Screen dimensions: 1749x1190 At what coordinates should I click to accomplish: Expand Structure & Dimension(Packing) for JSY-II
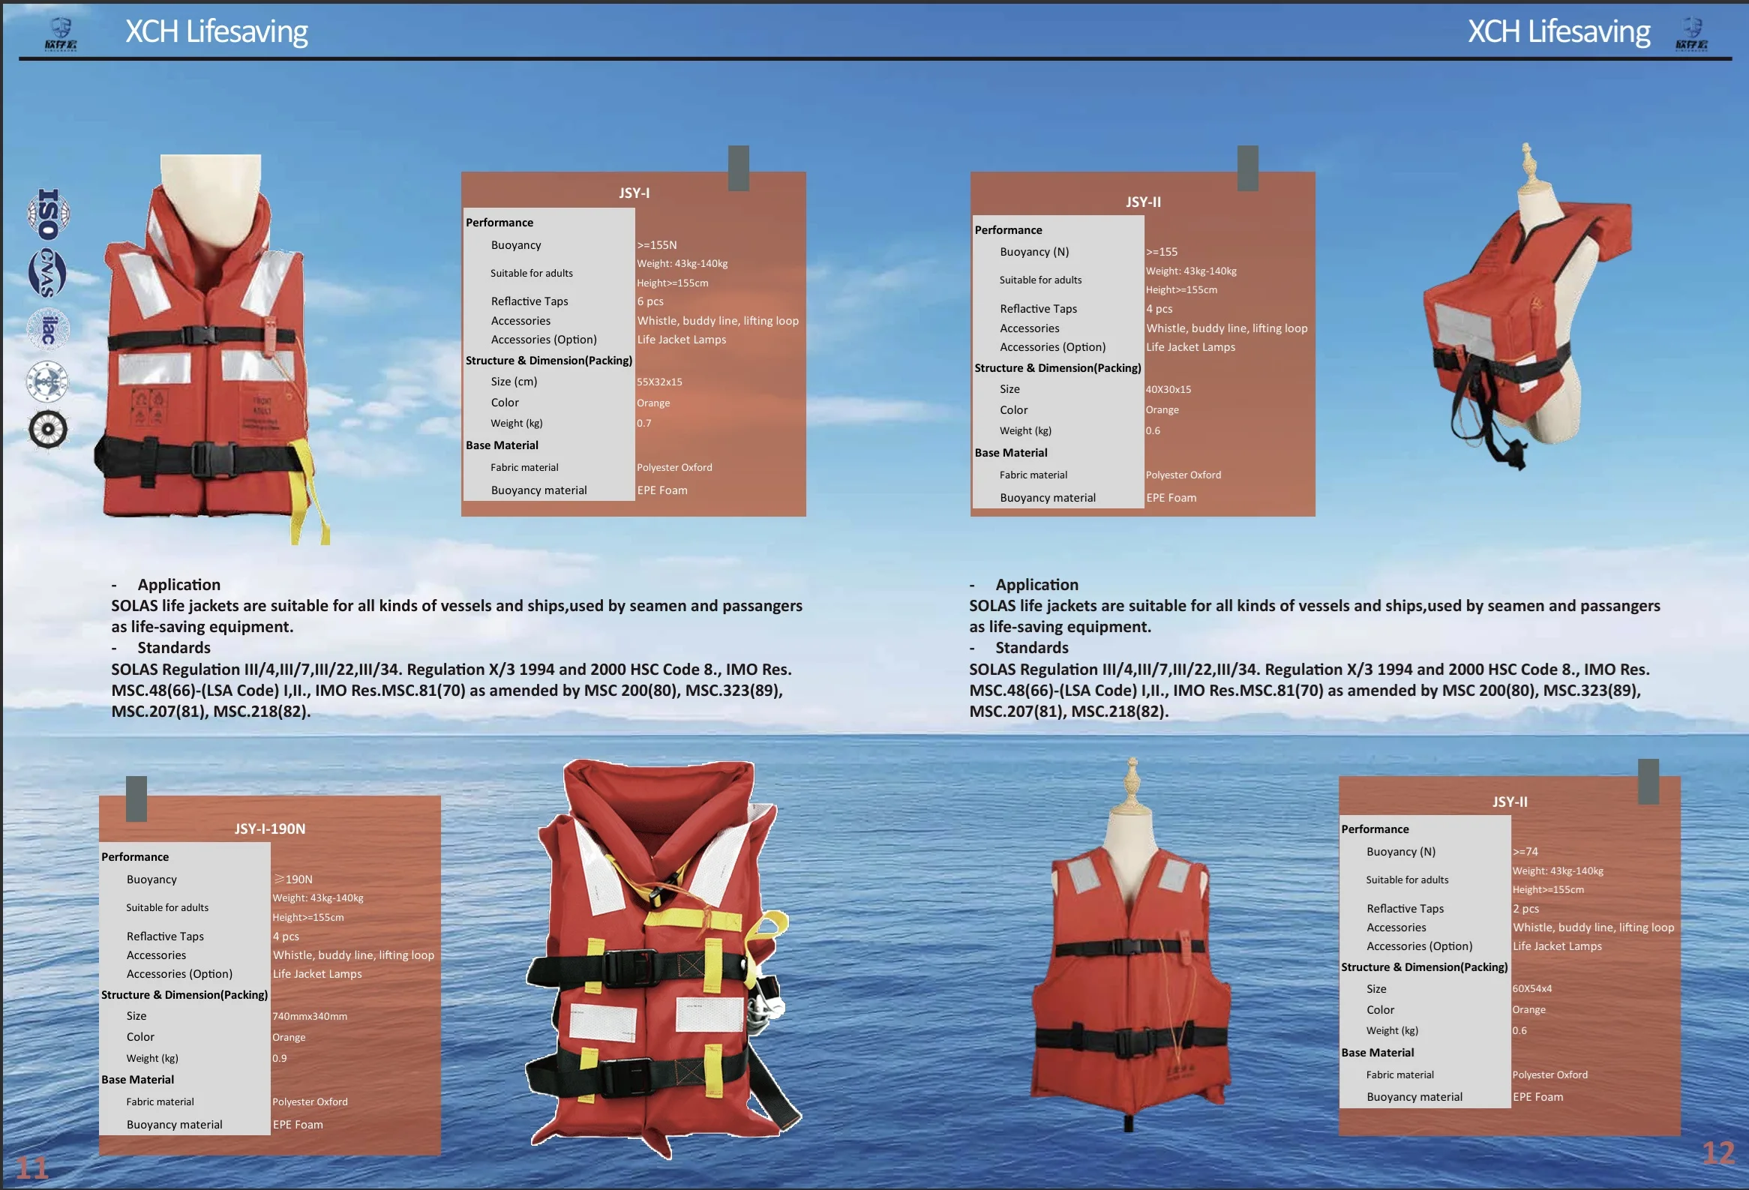(x=1058, y=368)
